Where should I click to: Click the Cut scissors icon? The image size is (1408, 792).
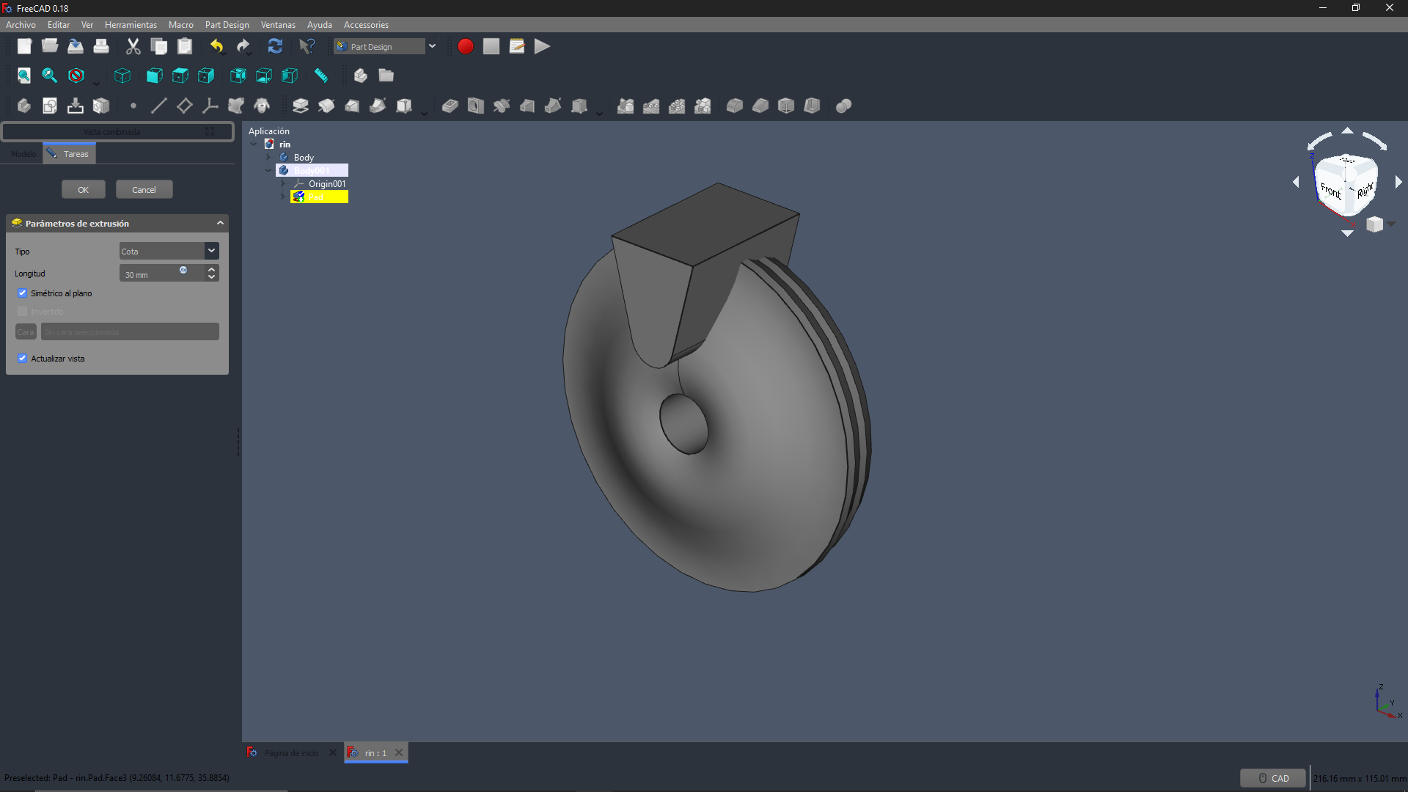[x=133, y=46]
